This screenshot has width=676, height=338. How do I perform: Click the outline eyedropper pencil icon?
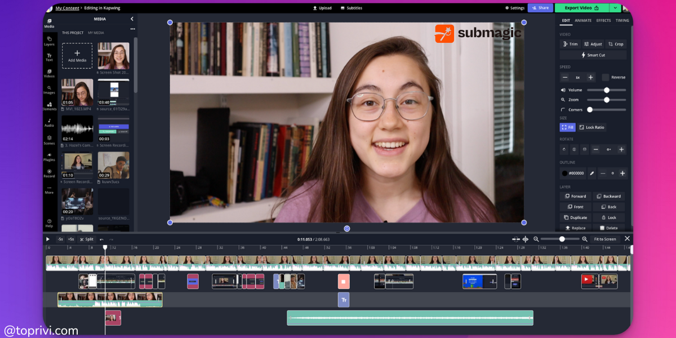click(x=592, y=174)
